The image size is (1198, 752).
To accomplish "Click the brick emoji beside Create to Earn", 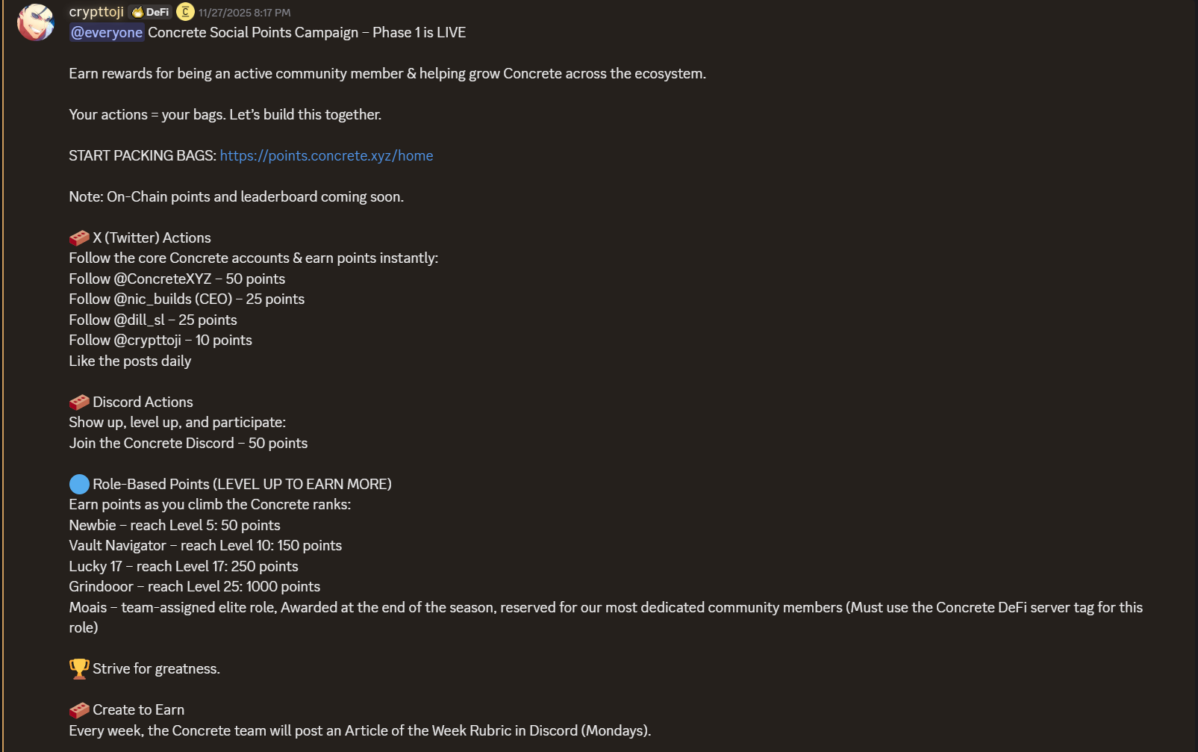I will coord(78,709).
